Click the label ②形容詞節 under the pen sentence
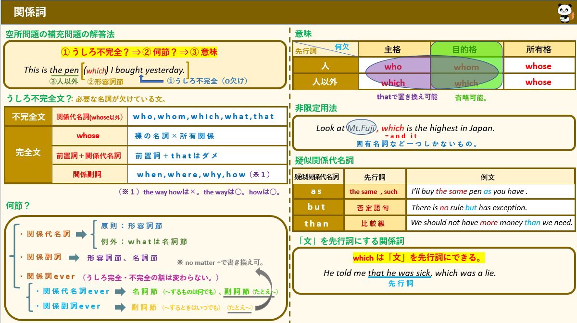 (105, 82)
